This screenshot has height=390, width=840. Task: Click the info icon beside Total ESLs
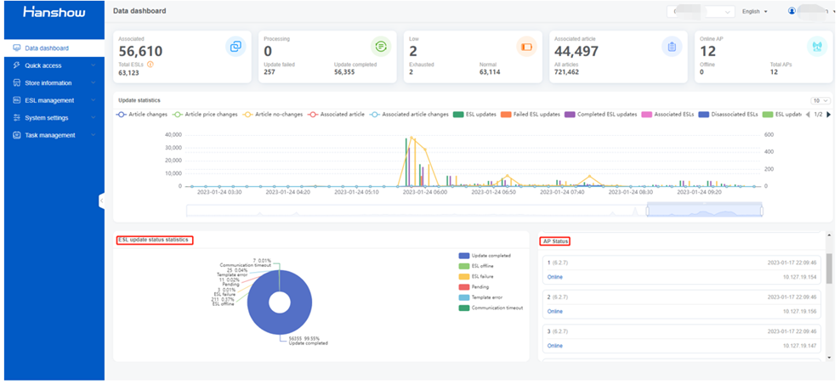150,65
